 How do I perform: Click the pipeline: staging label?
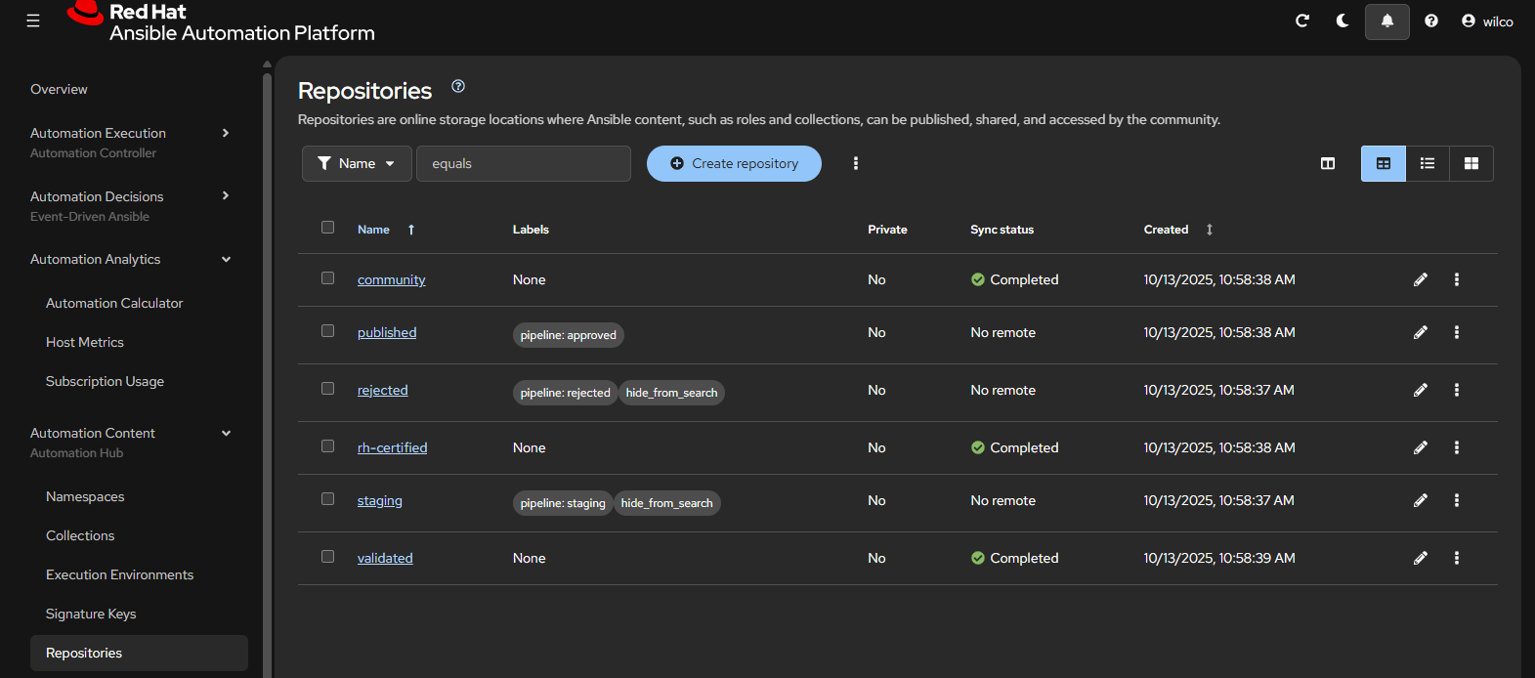point(563,503)
